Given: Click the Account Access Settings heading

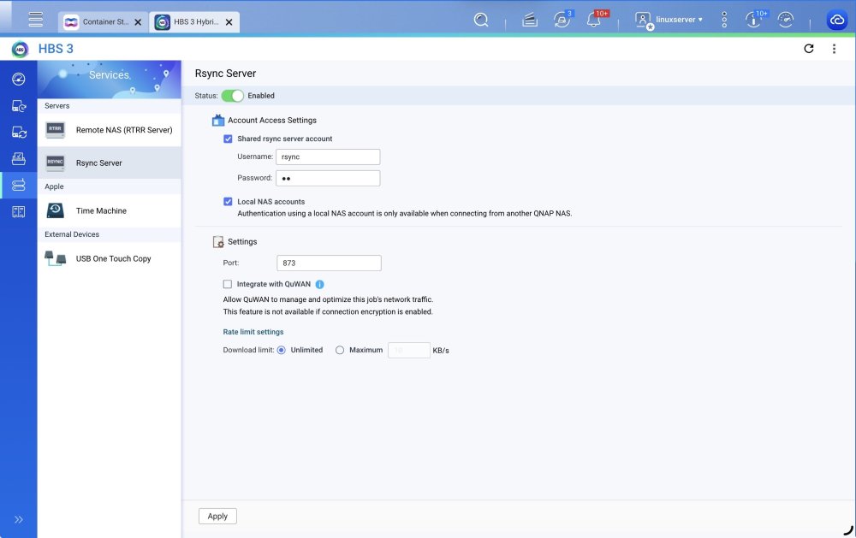Looking at the screenshot, I should pos(272,120).
